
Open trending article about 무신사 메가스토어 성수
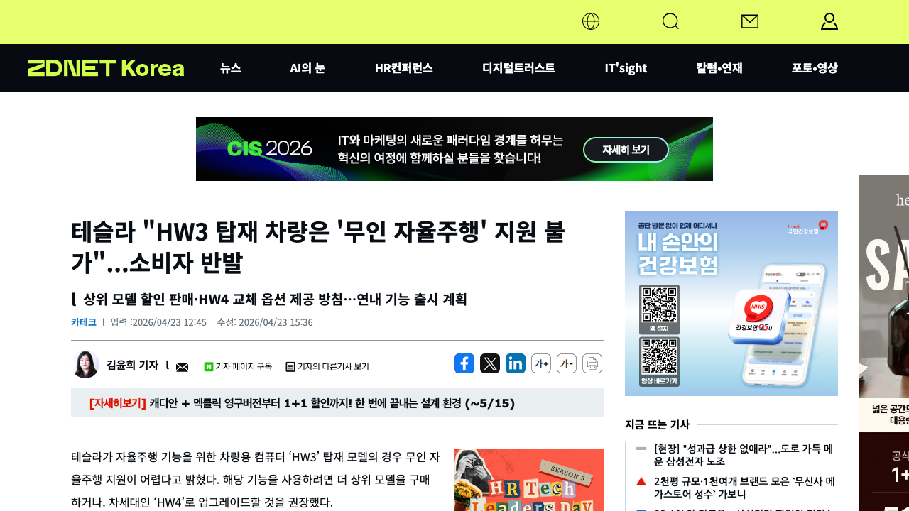coord(744,488)
